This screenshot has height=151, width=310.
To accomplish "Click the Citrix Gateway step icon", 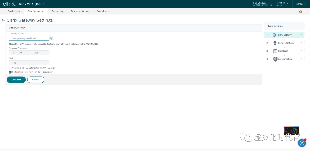I will click(275, 35).
